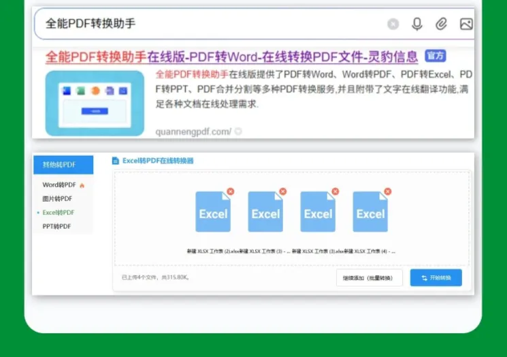
Task: Click file name 新建 XLSX 工作表 (2).xlsx
Action: click(x=213, y=251)
